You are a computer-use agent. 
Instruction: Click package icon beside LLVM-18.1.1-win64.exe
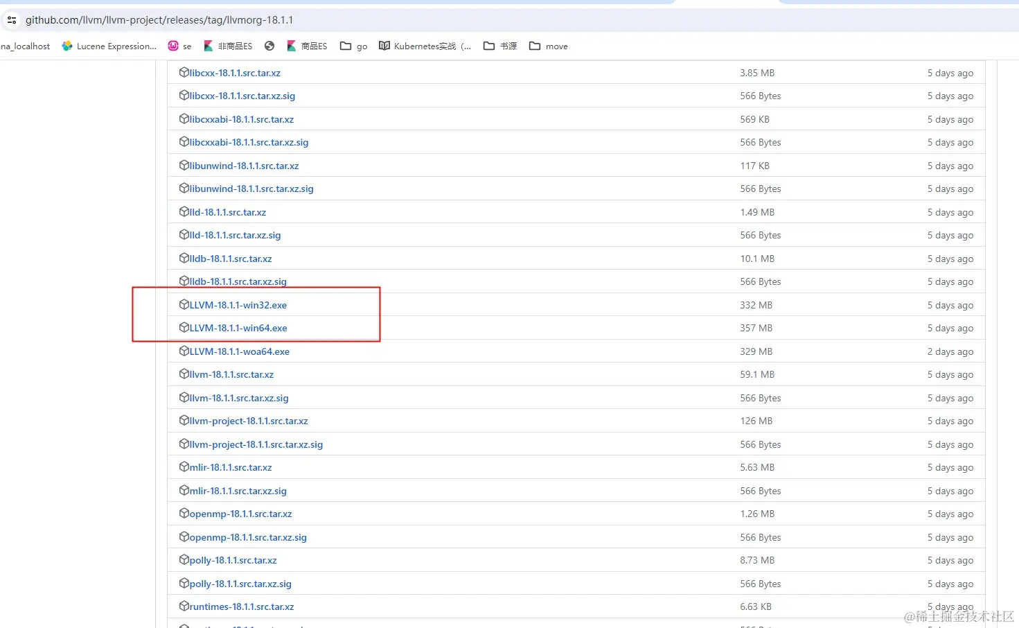click(x=184, y=327)
